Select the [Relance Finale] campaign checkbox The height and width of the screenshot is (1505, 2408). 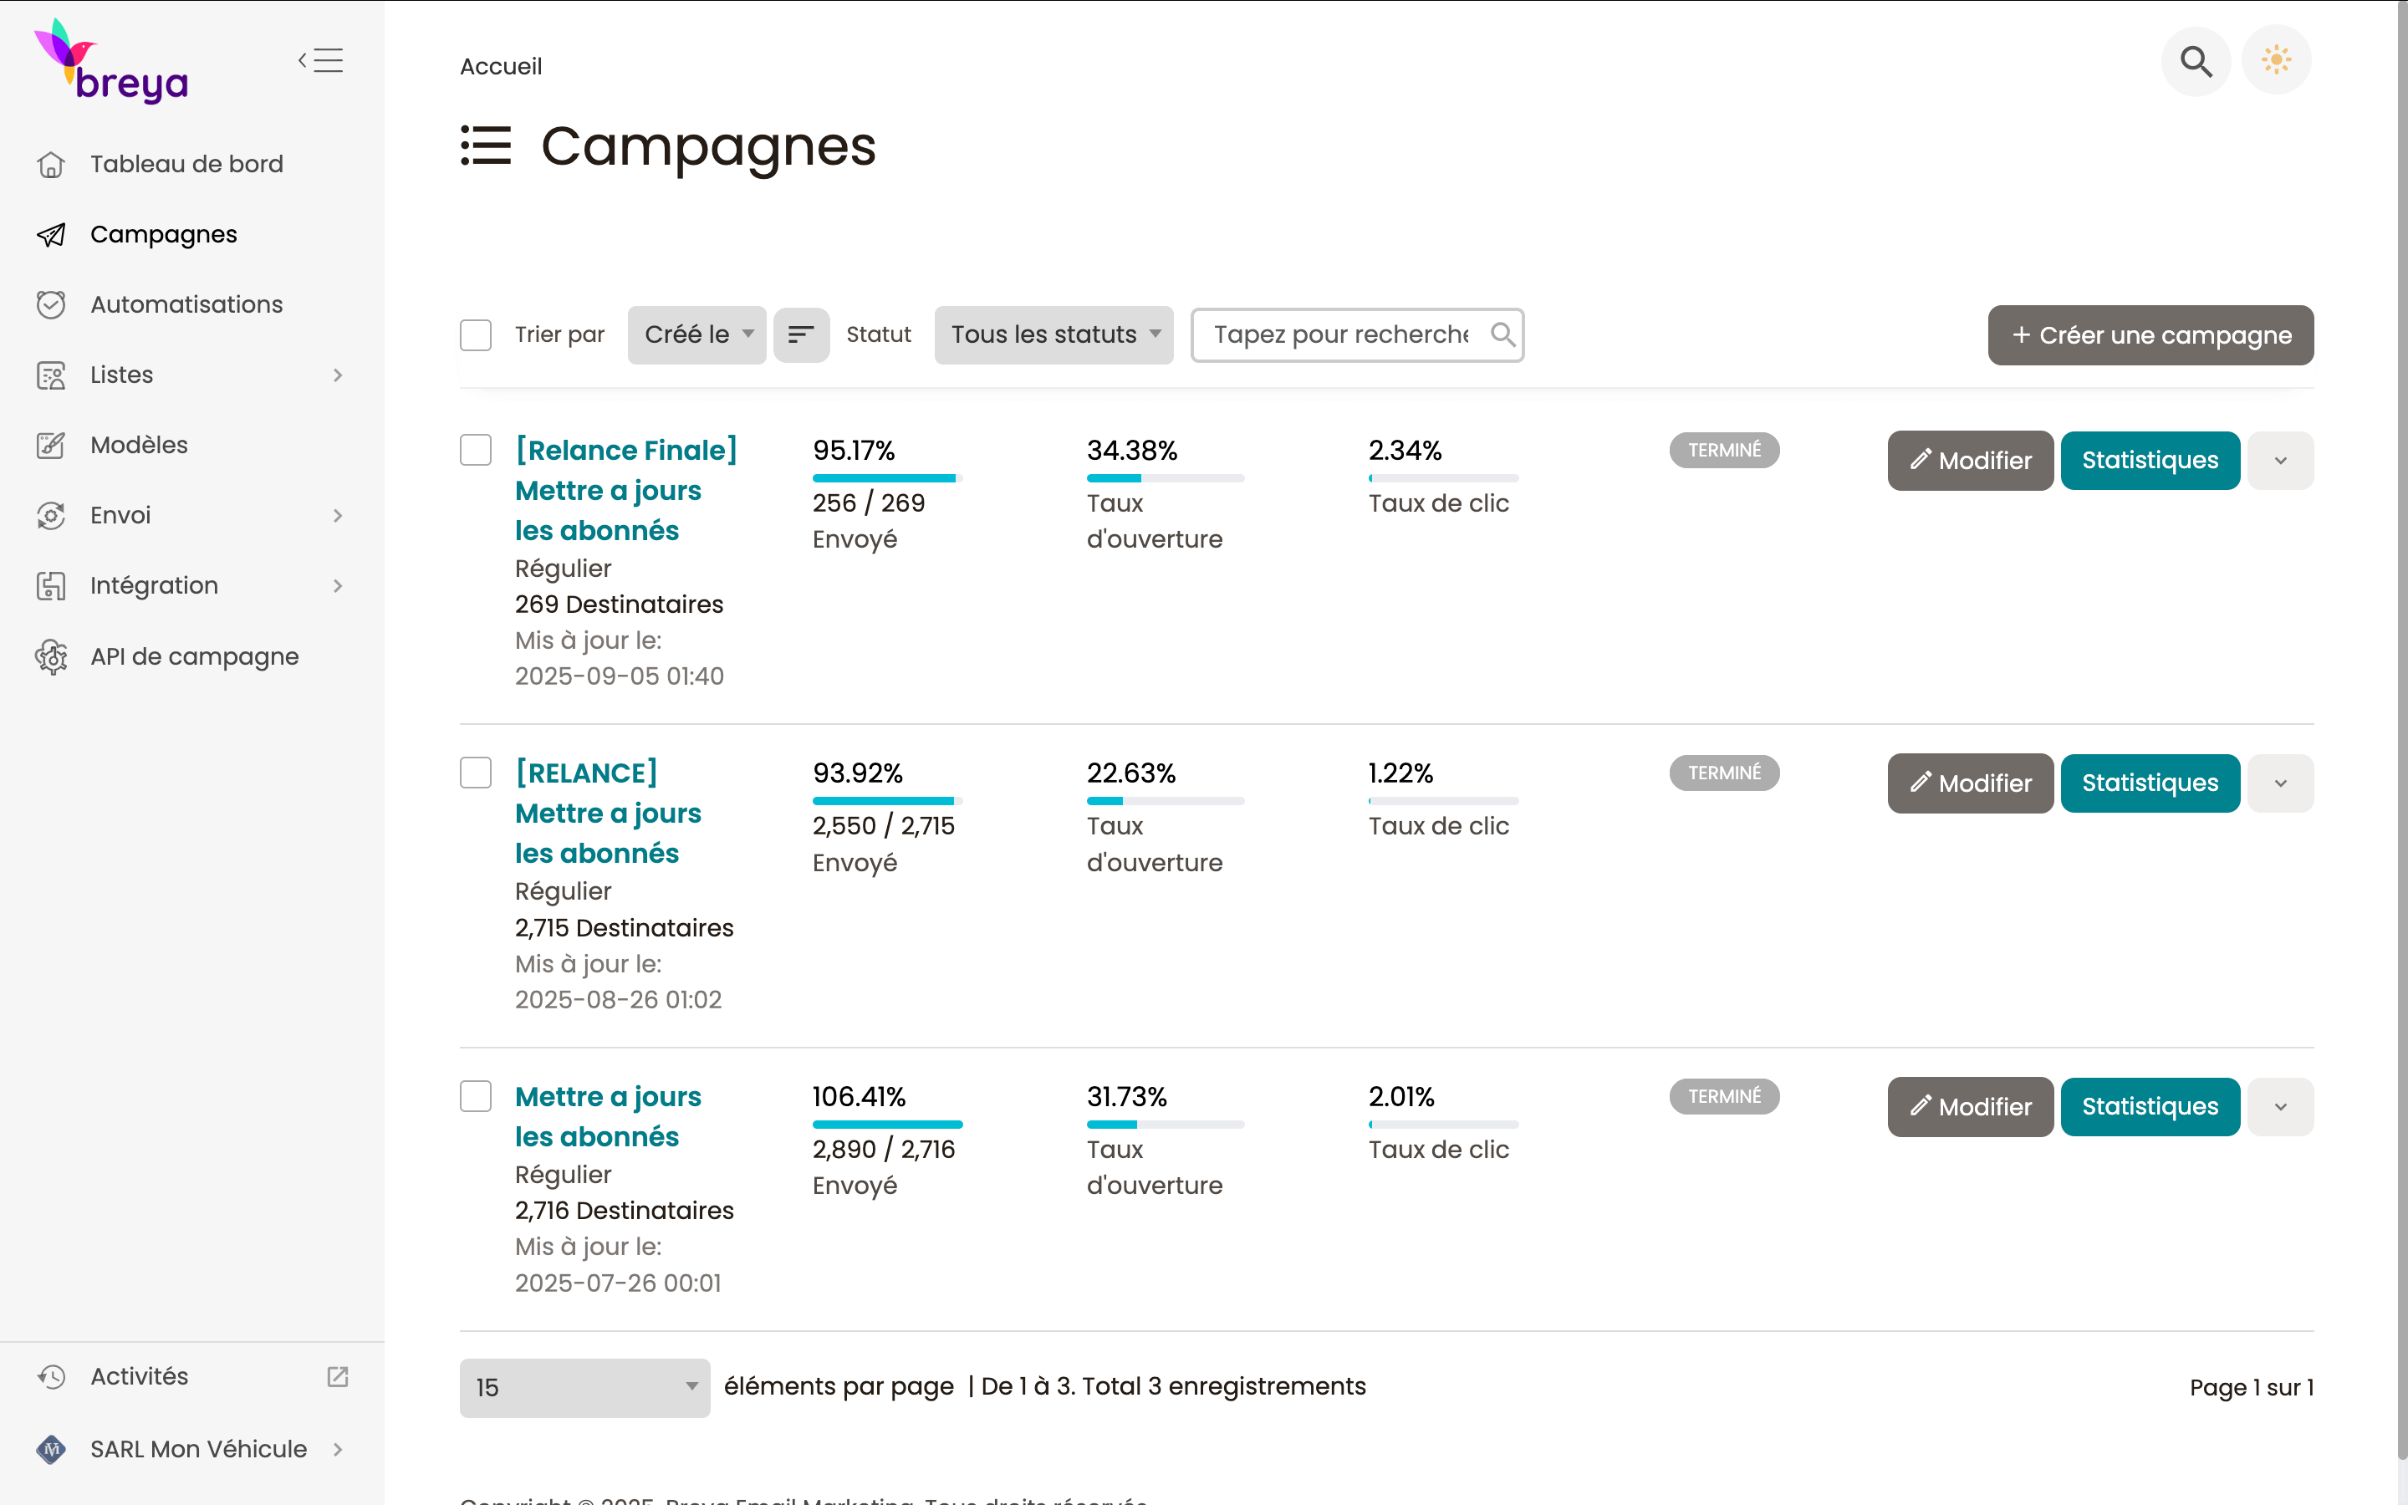[x=476, y=450]
